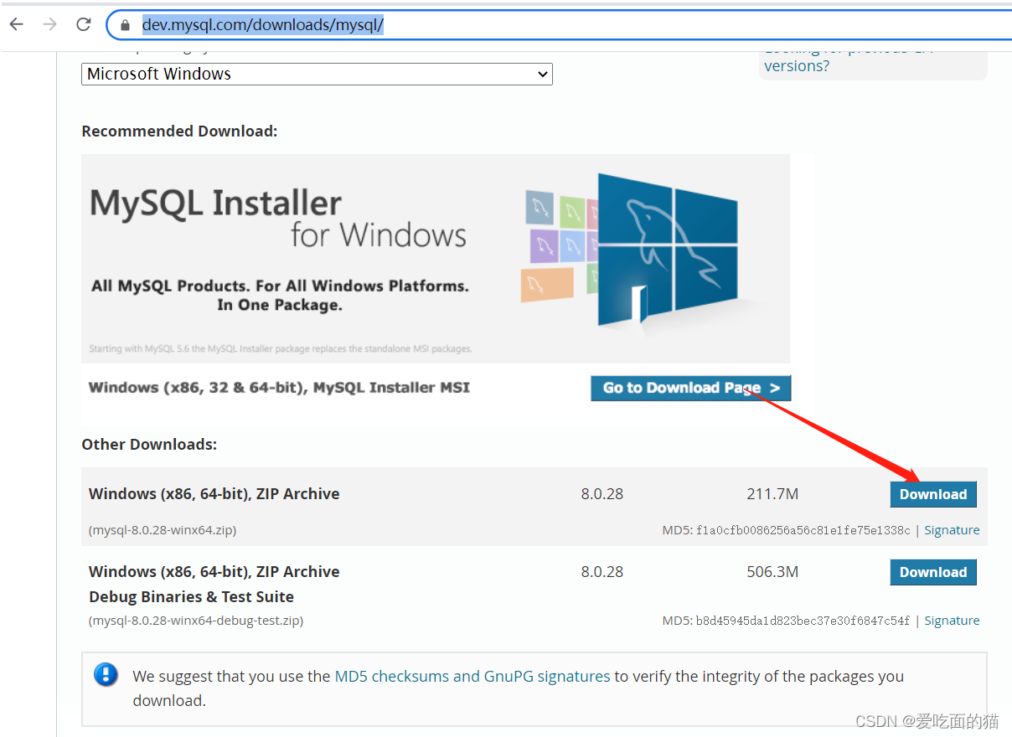Image resolution: width=1012 pixels, height=737 pixels.
Task: Download the 506.3M Debug Binaries ZIP
Action: pyautogui.click(x=933, y=572)
